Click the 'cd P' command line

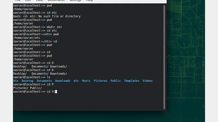pos(33,84)
